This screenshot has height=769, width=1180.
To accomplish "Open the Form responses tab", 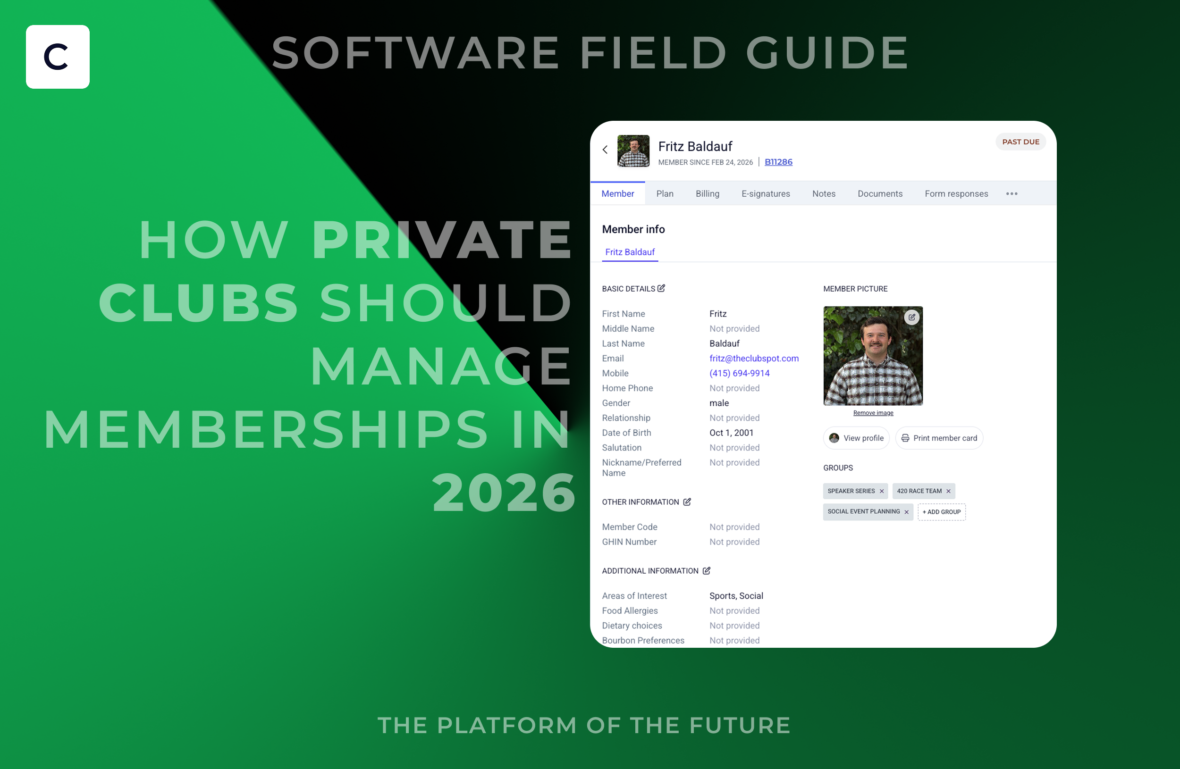I will point(956,194).
